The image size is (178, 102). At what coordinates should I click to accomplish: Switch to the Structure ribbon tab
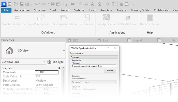pyautogui.click(x=40, y=10)
